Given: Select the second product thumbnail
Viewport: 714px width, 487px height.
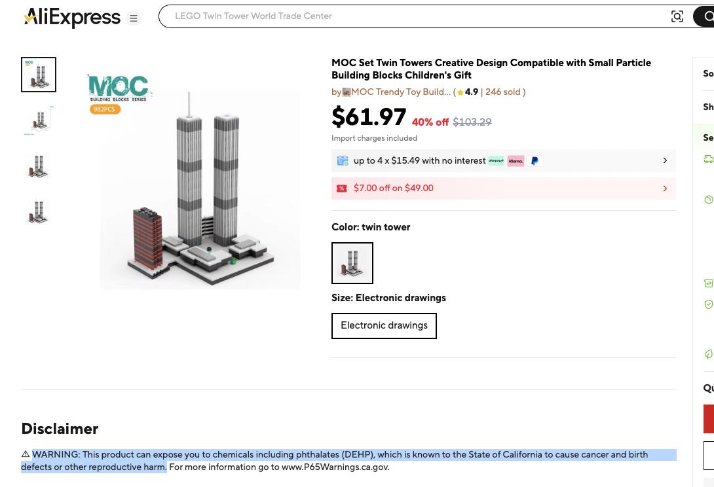Looking at the screenshot, I should [x=39, y=120].
